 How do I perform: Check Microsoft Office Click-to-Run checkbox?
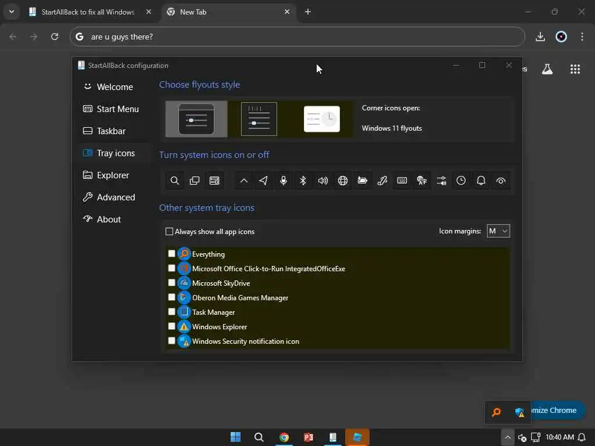(x=171, y=268)
